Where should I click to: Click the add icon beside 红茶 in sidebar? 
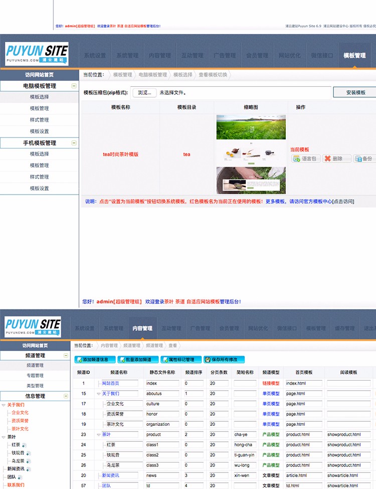tap(24, 445)
